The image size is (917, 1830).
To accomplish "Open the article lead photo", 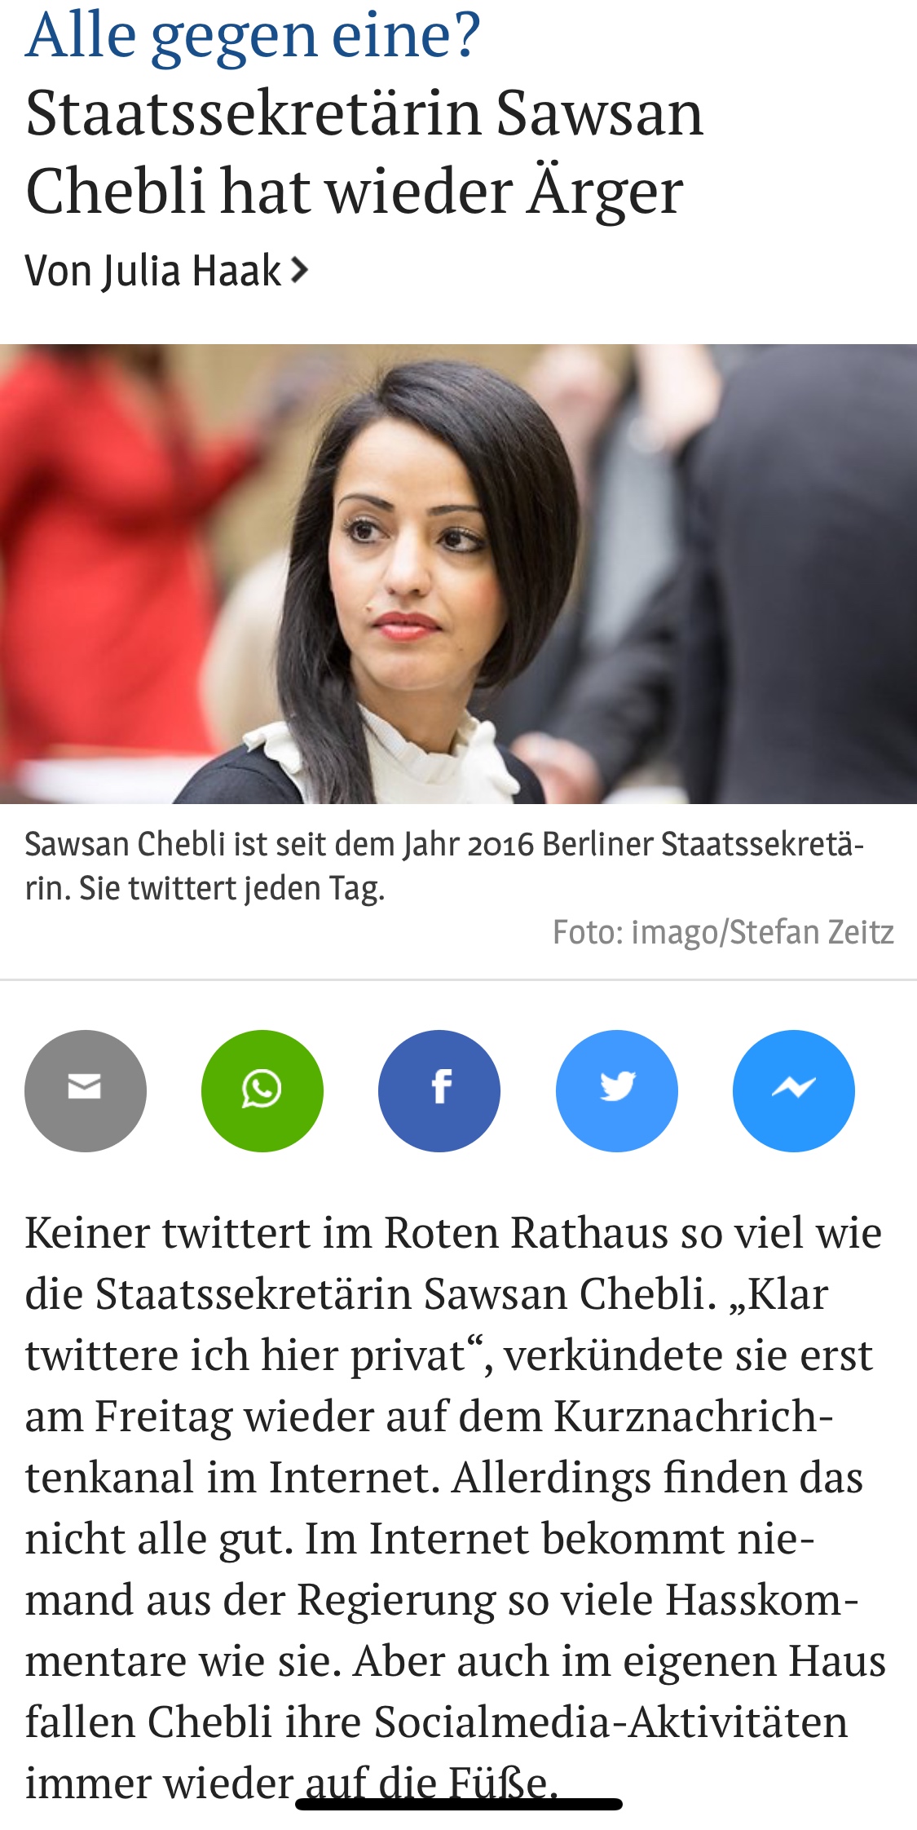I will click(x=458, y=573).
